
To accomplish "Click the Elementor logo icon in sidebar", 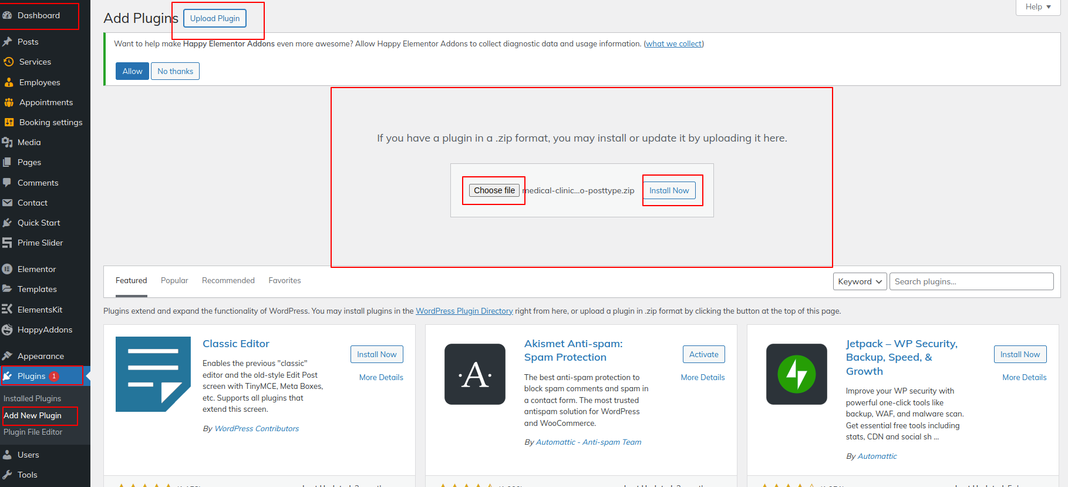I will click(8, 269).
